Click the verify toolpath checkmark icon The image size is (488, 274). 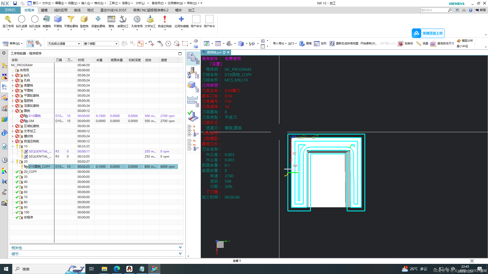coord(193,116)
